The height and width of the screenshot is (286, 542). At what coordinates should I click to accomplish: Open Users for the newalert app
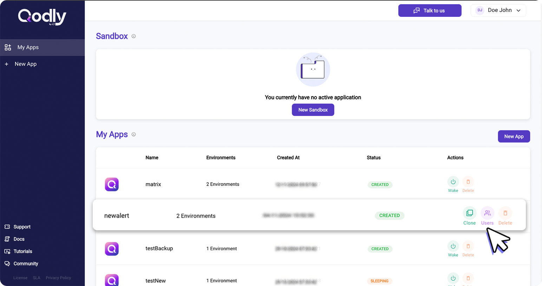[487, 213]
